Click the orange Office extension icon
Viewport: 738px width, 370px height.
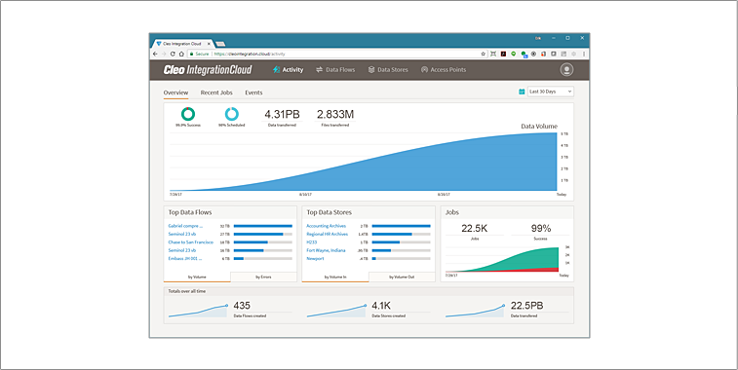point(543,55)
